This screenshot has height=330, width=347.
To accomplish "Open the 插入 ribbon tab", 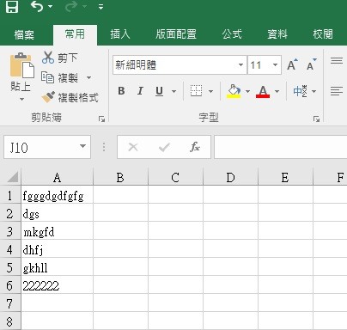I will (x=120, y=34).
